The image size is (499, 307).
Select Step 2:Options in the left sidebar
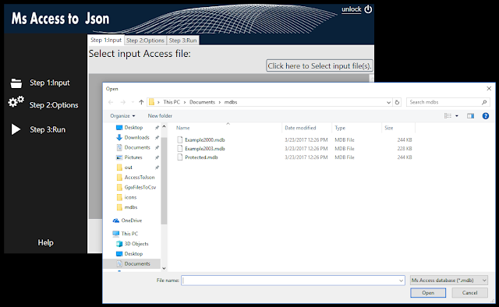[x=54, y=105]
